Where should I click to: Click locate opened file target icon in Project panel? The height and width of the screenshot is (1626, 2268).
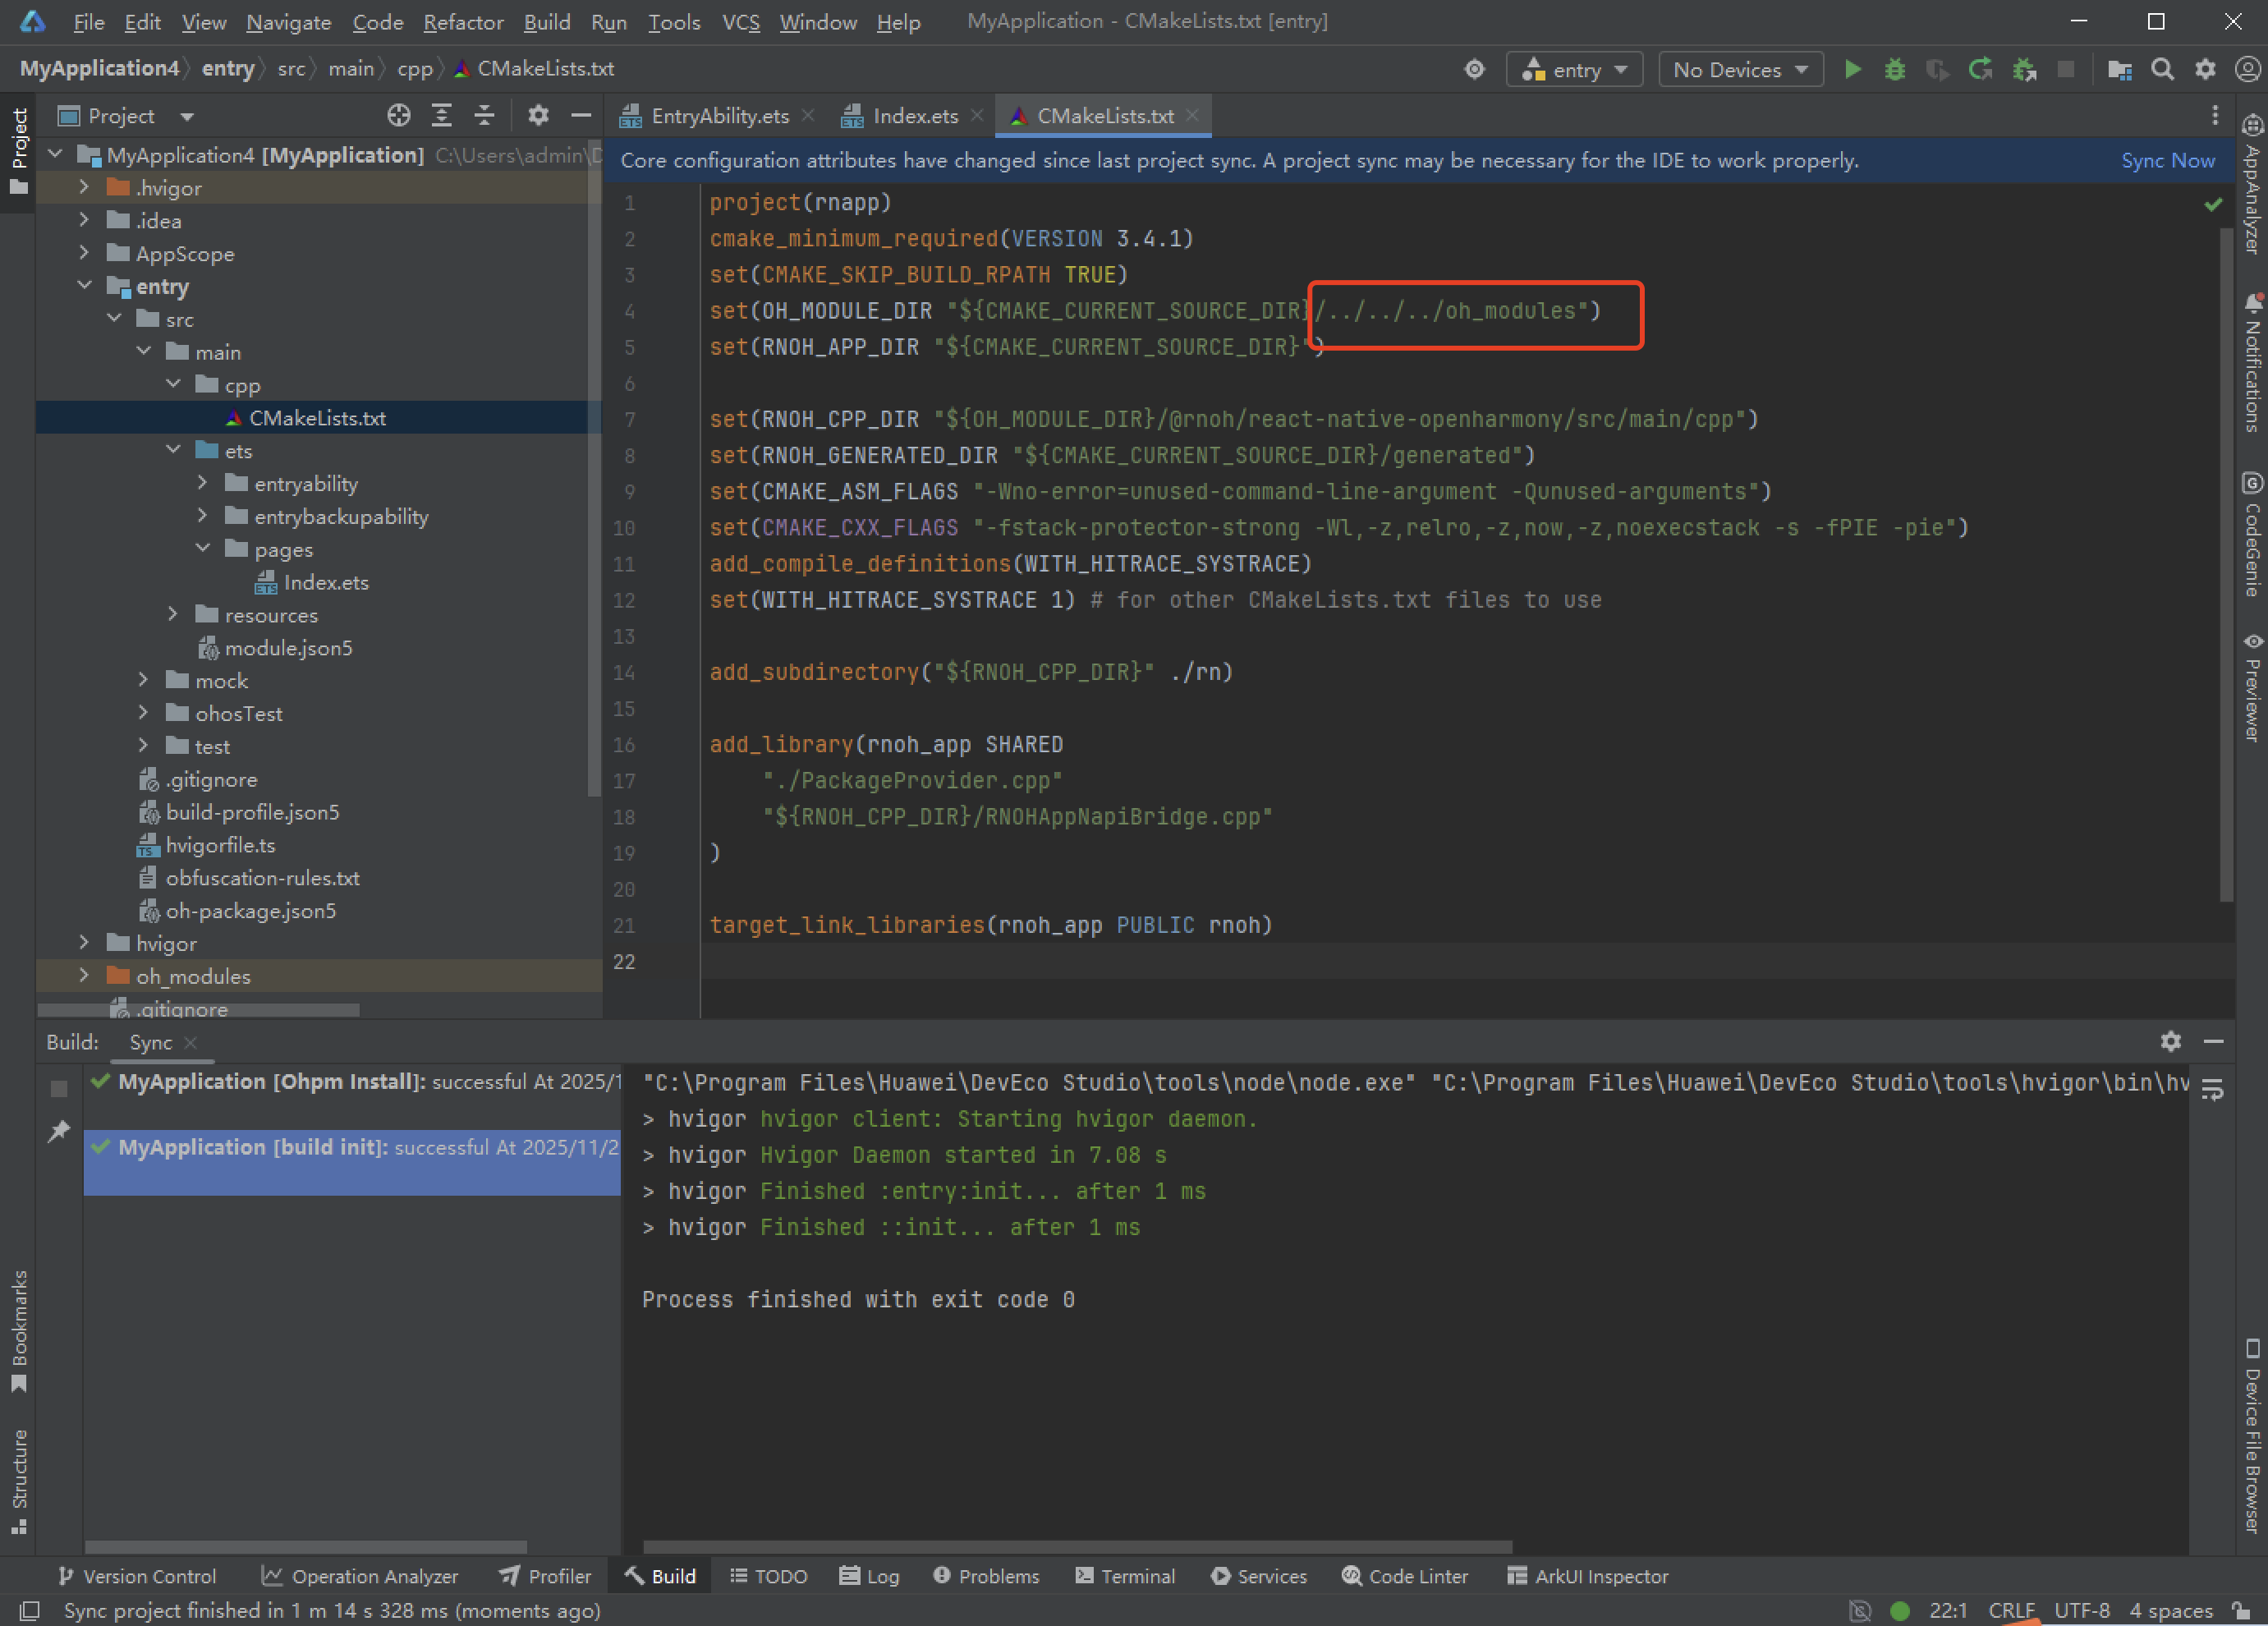pos(399,116)
